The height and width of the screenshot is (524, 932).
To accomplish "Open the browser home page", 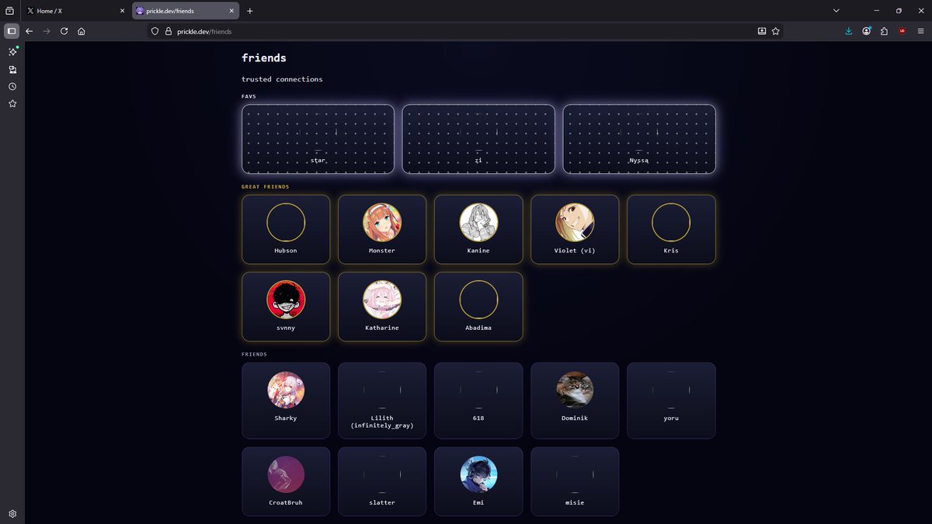I will click(81, 31).
